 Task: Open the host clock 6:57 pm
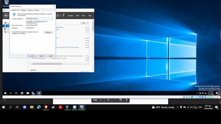pyautogui.click(x=208, y=107)
